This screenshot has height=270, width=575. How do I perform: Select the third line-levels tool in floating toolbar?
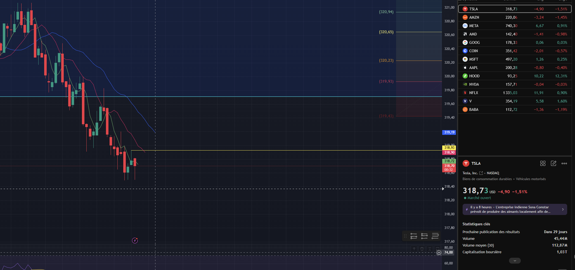pyautogui.click(x=435, y=236)
